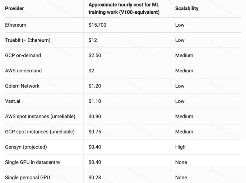The width and height of the screenshot is (246, 183).
Task: Select the Single personal GPU cell
Action: [x=27, y=177]
